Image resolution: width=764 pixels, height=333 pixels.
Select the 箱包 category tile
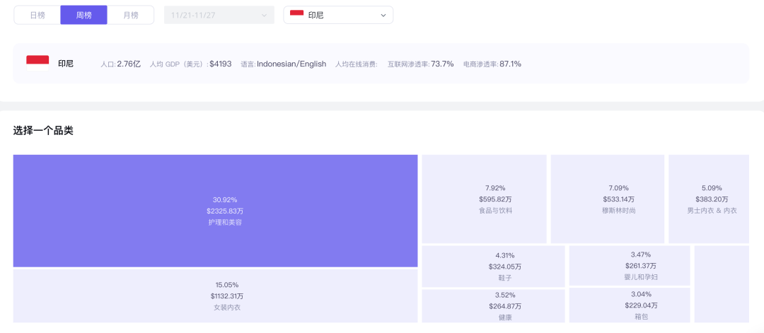pyautogui.click(x=630, y=305)
